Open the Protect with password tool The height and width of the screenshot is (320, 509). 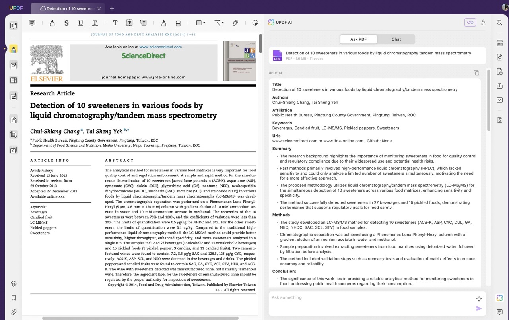[x=500, y=72]
